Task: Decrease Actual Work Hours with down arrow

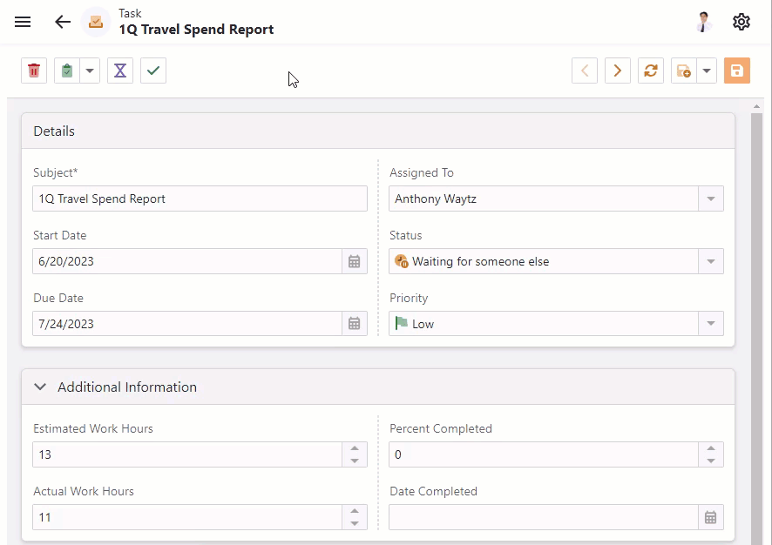Action: [x=355, y=523]
